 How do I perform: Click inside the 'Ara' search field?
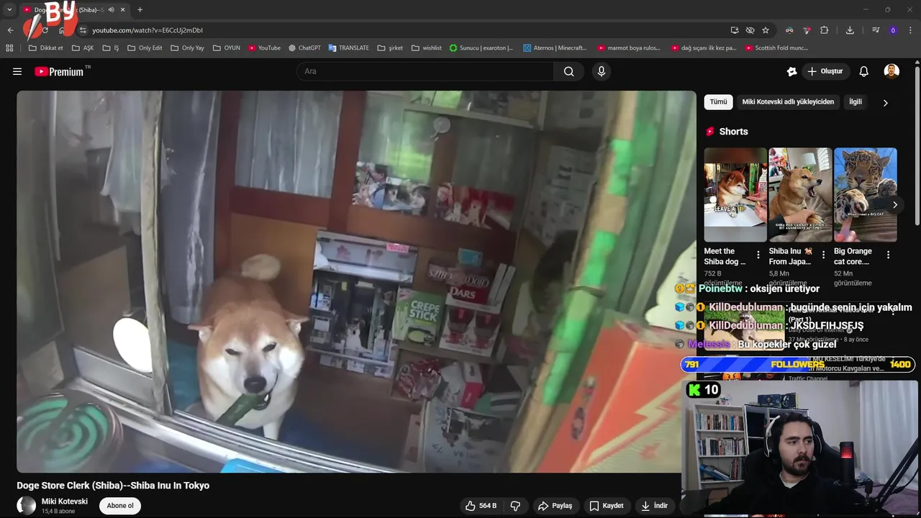tap(425, 71)
